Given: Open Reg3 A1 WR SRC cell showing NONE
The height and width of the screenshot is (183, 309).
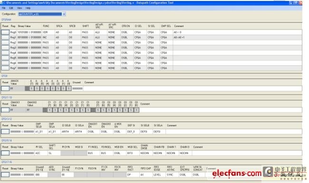Looking at the screenshot, I should point(114,48).
